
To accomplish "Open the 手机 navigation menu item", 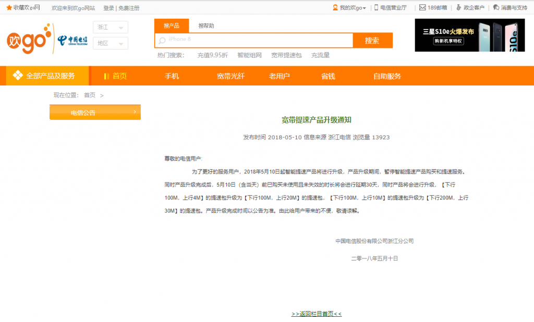I will click(172, 76).
